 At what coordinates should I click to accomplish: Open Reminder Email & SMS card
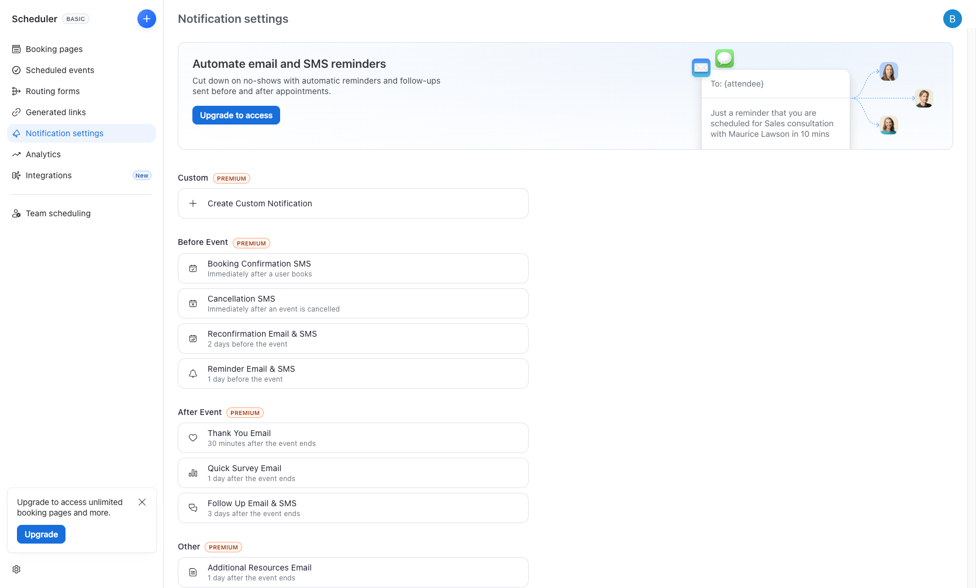coord(353,373)
